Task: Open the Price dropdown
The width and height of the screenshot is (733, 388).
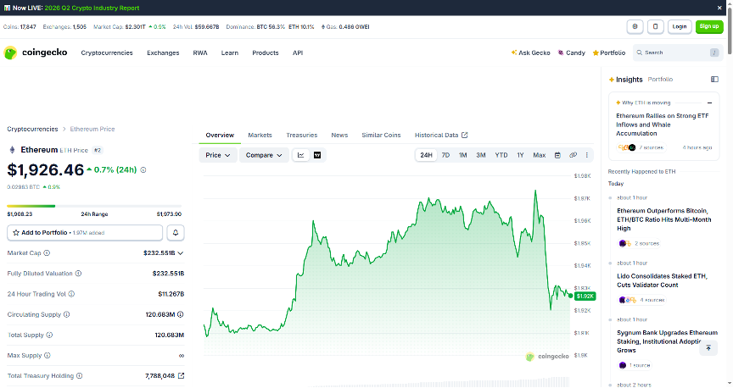Action: (x=218, y=155)
